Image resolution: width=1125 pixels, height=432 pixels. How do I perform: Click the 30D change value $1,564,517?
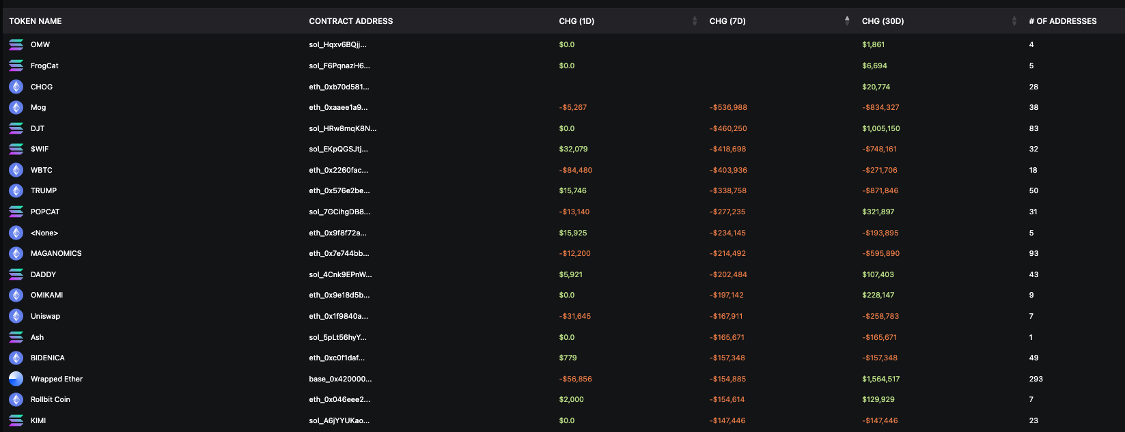click(881, 379)
